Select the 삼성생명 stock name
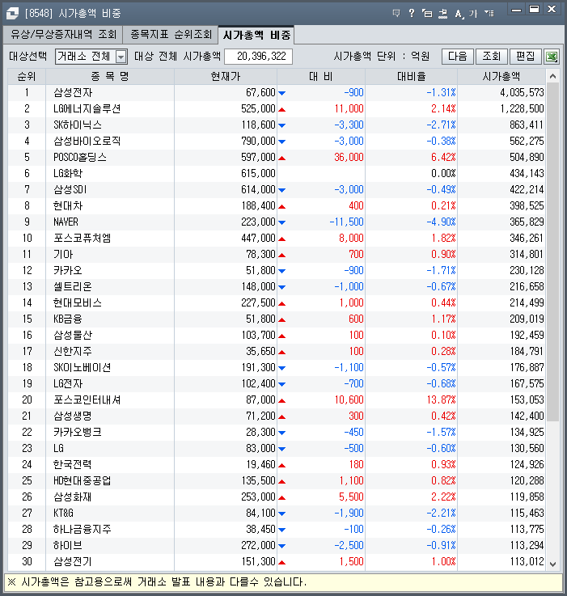The height and width of the screenshot is (596, 567). point(73,416)
